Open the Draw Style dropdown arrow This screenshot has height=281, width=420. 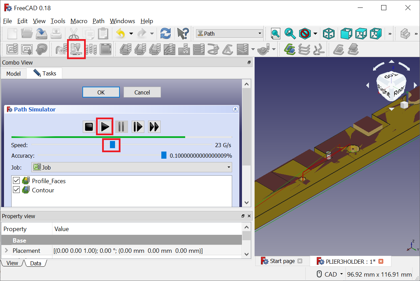315,34
